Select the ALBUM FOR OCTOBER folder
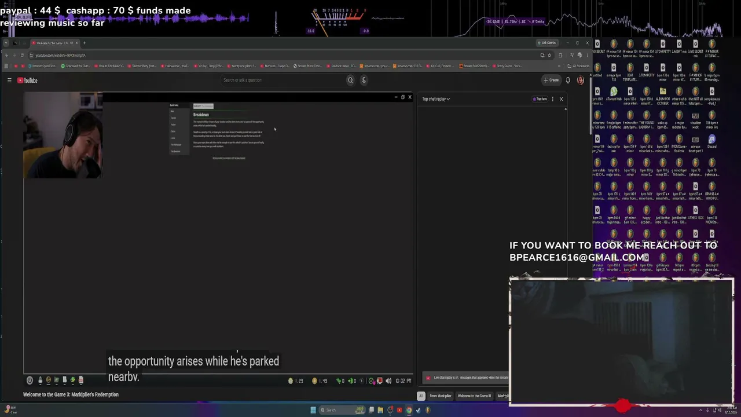Viewport: 741px width, 417px height. pos(663,95)
